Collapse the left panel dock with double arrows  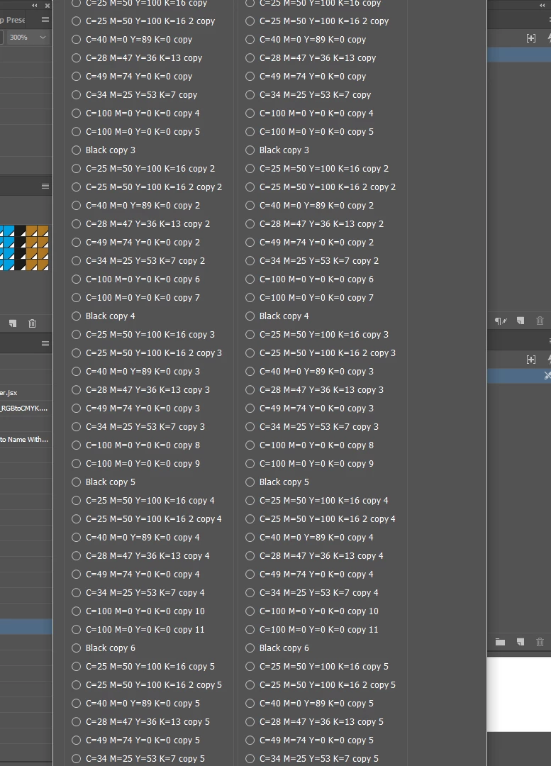pos(35,6)
